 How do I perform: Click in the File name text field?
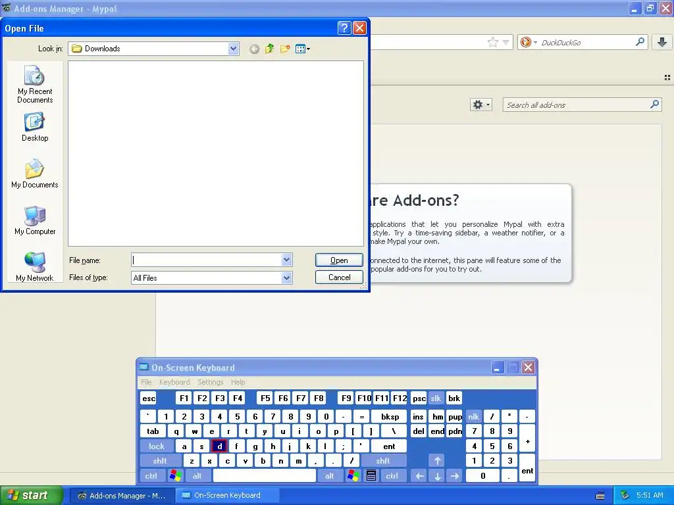coord(207,260)
